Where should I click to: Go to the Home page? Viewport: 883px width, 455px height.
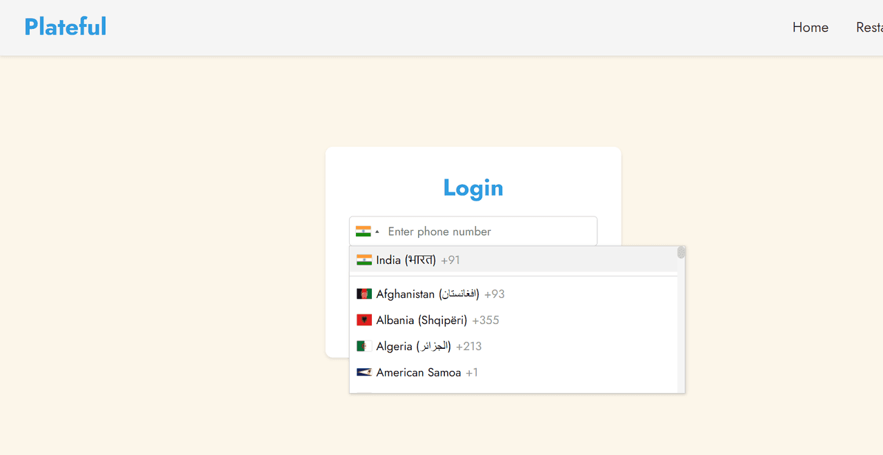coord(810,28)
